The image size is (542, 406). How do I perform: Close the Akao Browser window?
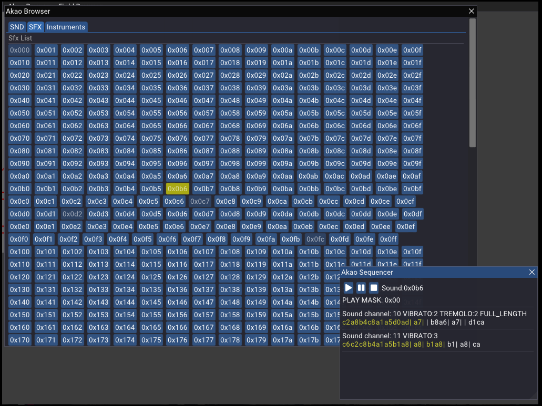(471, 11)
